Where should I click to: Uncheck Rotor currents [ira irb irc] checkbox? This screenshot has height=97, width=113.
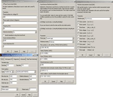coord(78,22)
